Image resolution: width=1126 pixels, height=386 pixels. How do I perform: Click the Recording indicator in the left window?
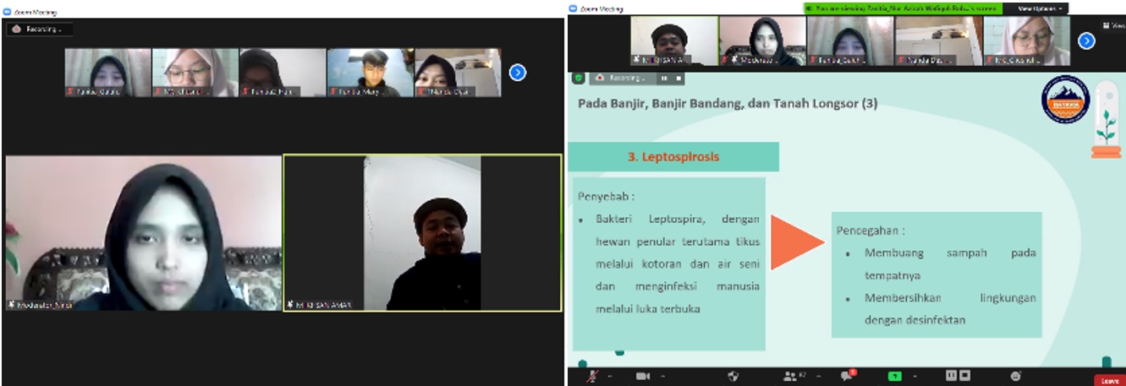tap(40, 29)
